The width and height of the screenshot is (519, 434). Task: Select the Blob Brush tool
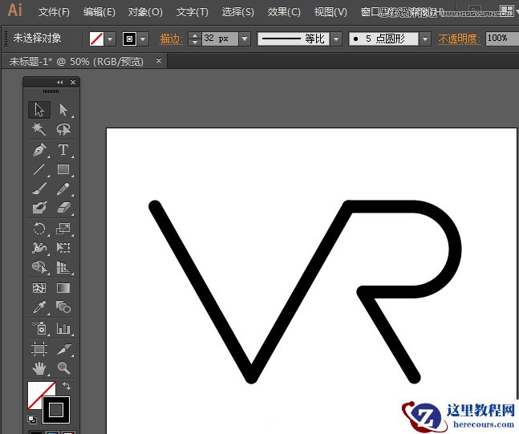click(x=39, y=208)
